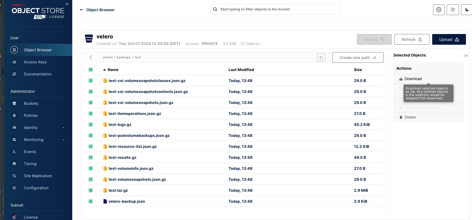This screenshot has height=220, width=472.
Task: Click the Upload button
Action: (x=449, y=40)
